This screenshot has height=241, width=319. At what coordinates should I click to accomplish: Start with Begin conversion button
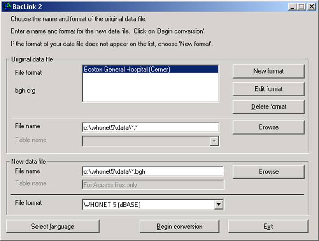(x=179, y=227)
